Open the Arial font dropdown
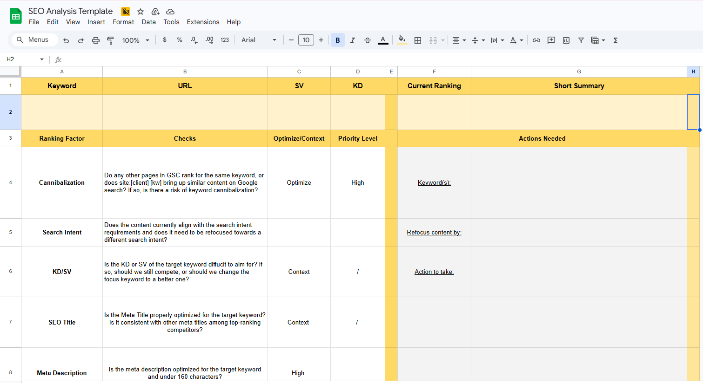703x383 pixels. pos(259,40)
